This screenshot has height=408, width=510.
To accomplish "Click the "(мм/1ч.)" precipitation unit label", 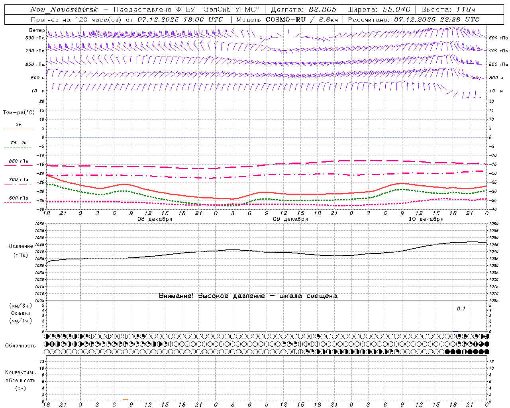I will pos(21,321).
